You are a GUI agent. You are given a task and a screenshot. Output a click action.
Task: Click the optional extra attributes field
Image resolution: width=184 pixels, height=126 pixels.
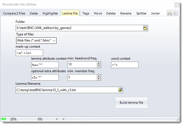pos(45,77)
